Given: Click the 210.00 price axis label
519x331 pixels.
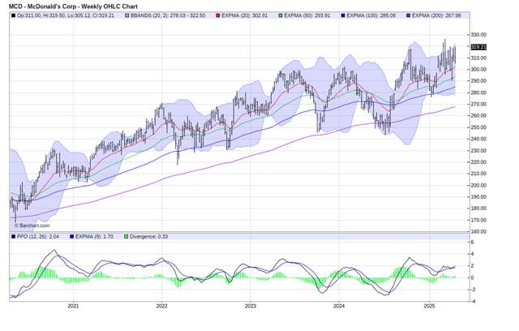Looking at the screenshot, I should point(478,174).
